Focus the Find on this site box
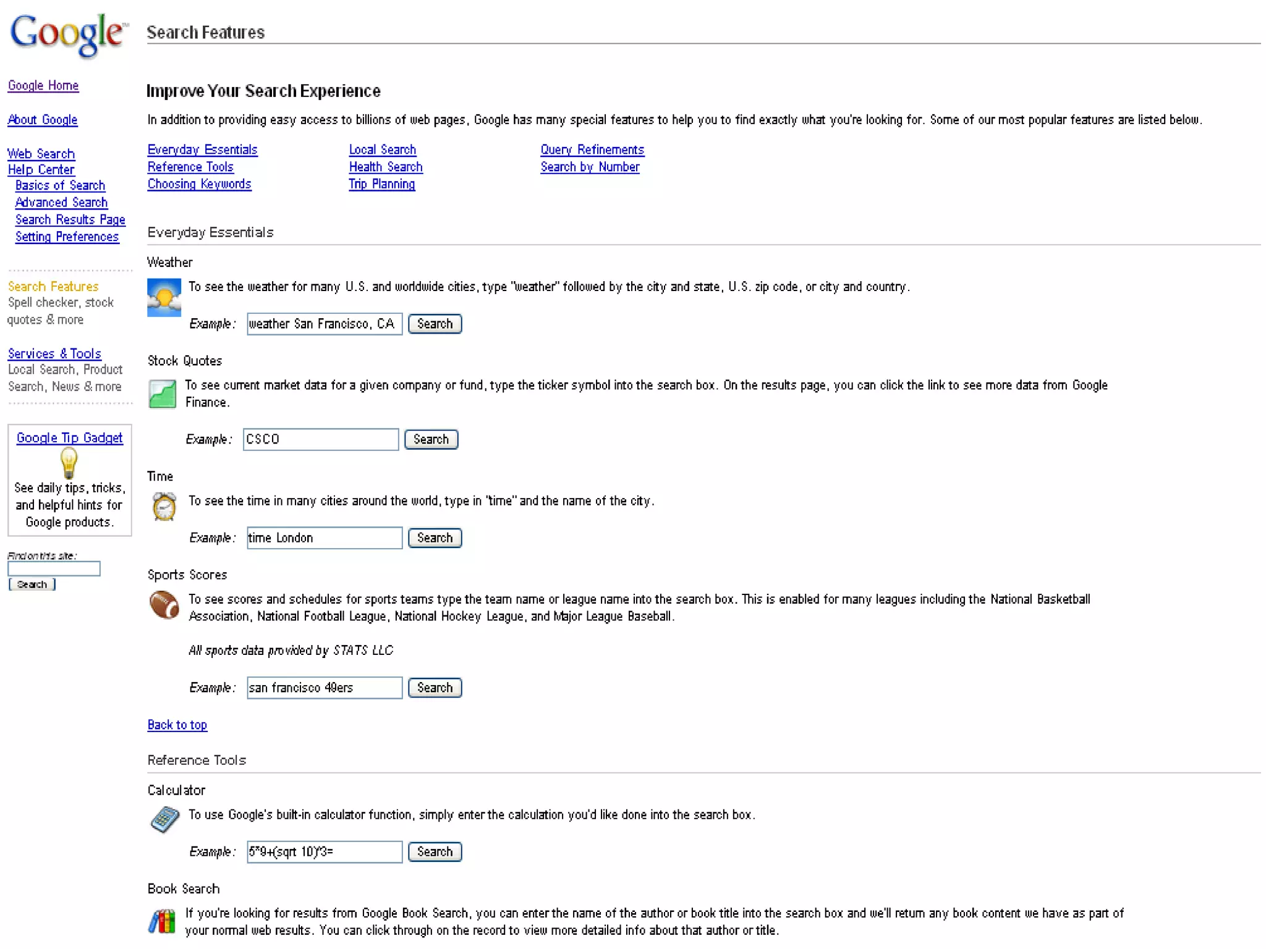This screenshot has height=949, width=1266. 54,568
